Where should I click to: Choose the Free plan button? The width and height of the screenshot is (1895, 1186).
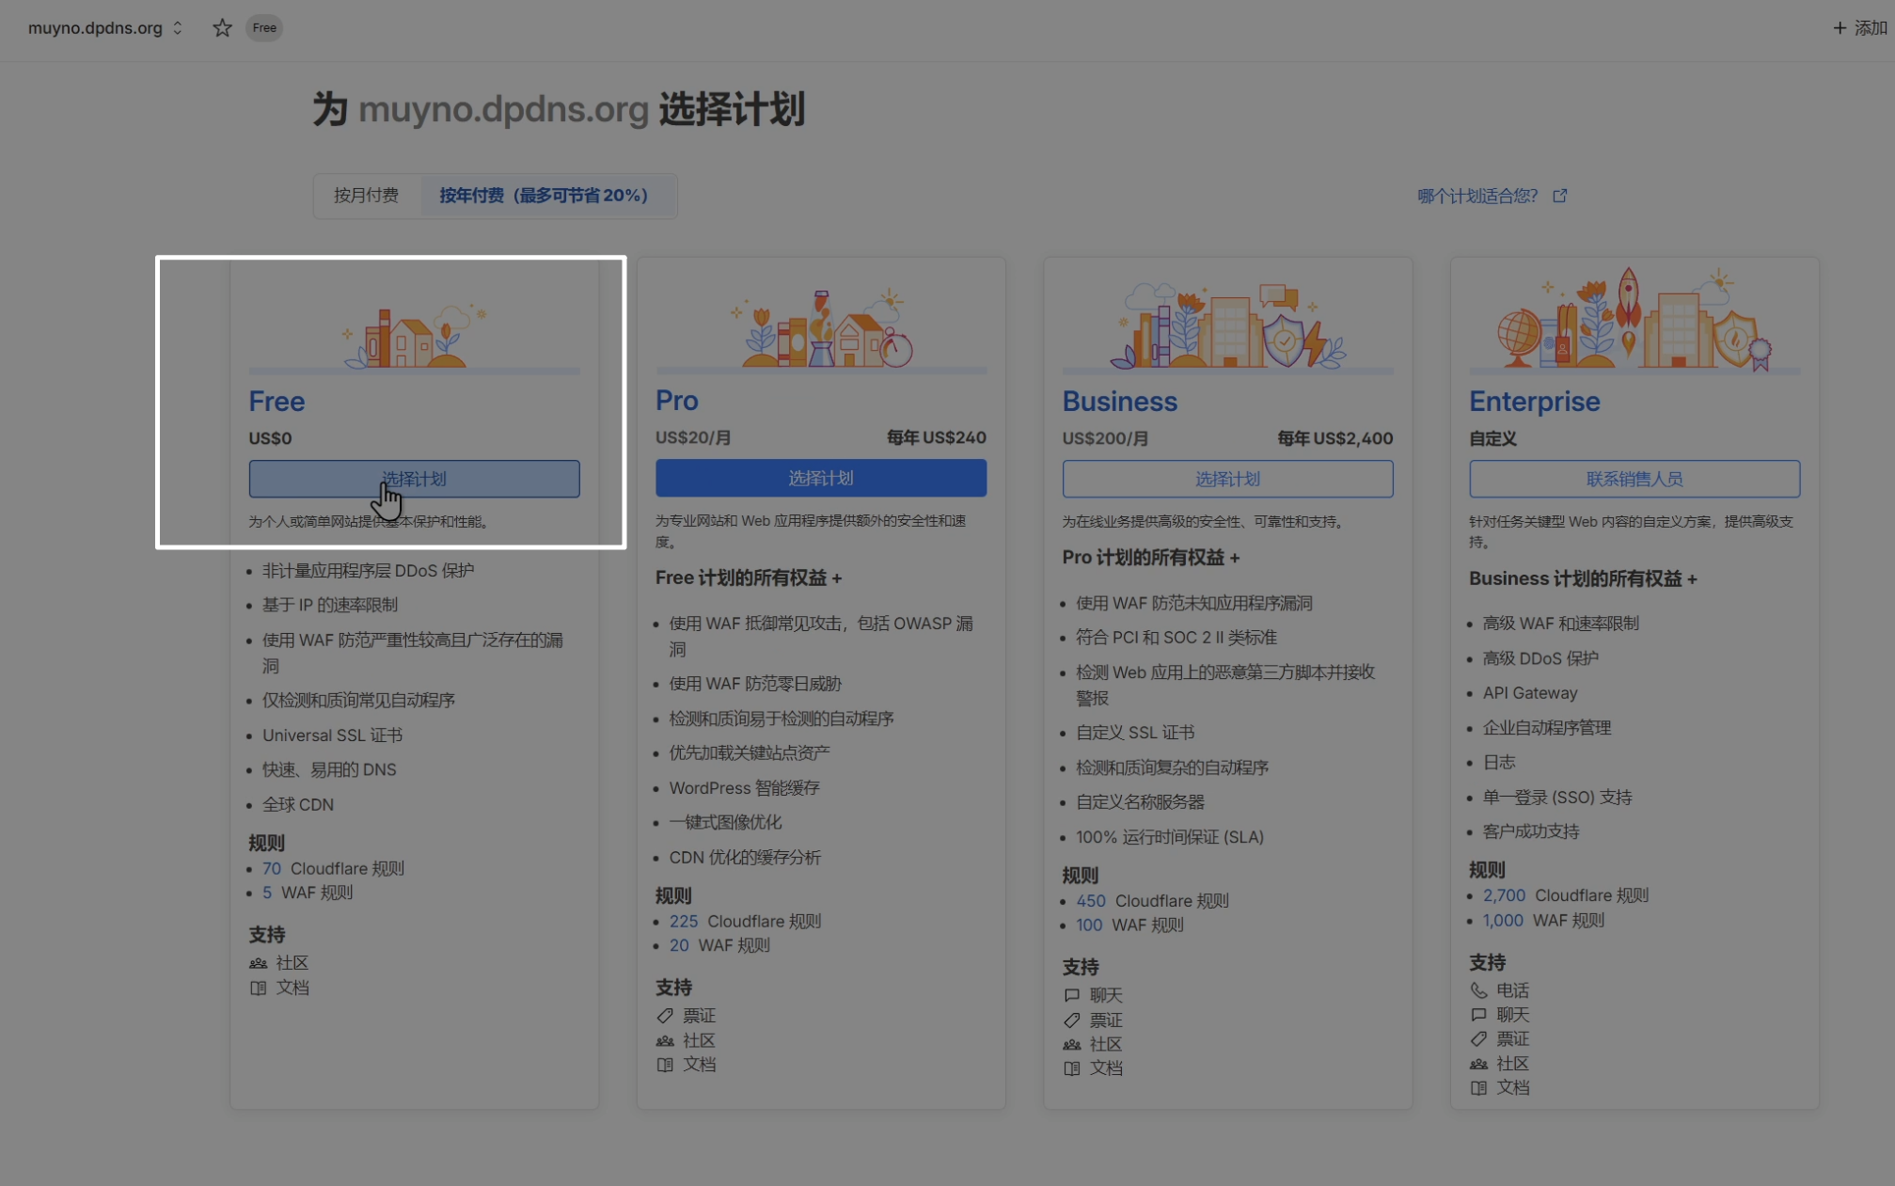tap(414, 479)
